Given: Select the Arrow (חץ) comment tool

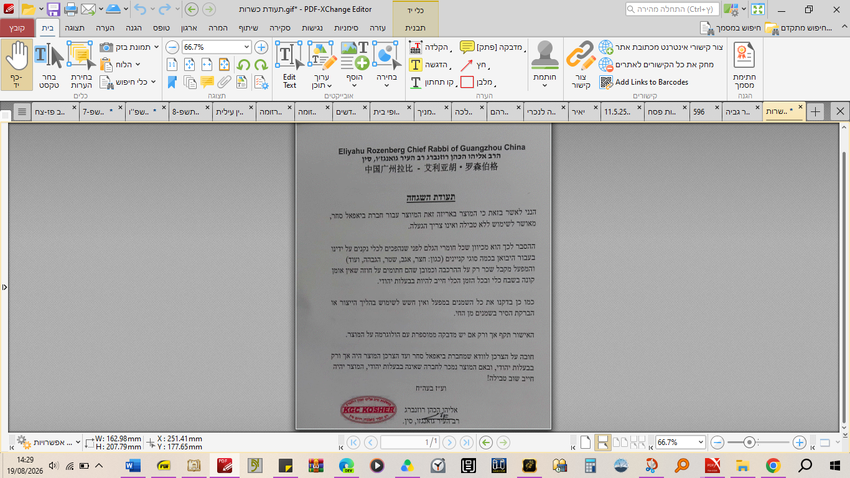Looking at the screenshot, I should pos(474,65).
